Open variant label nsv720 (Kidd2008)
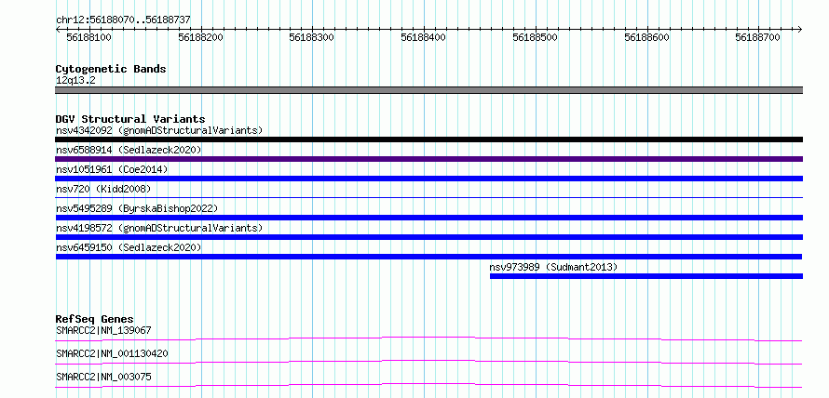This screenshot has width=829, height=398. coord(103,189)
